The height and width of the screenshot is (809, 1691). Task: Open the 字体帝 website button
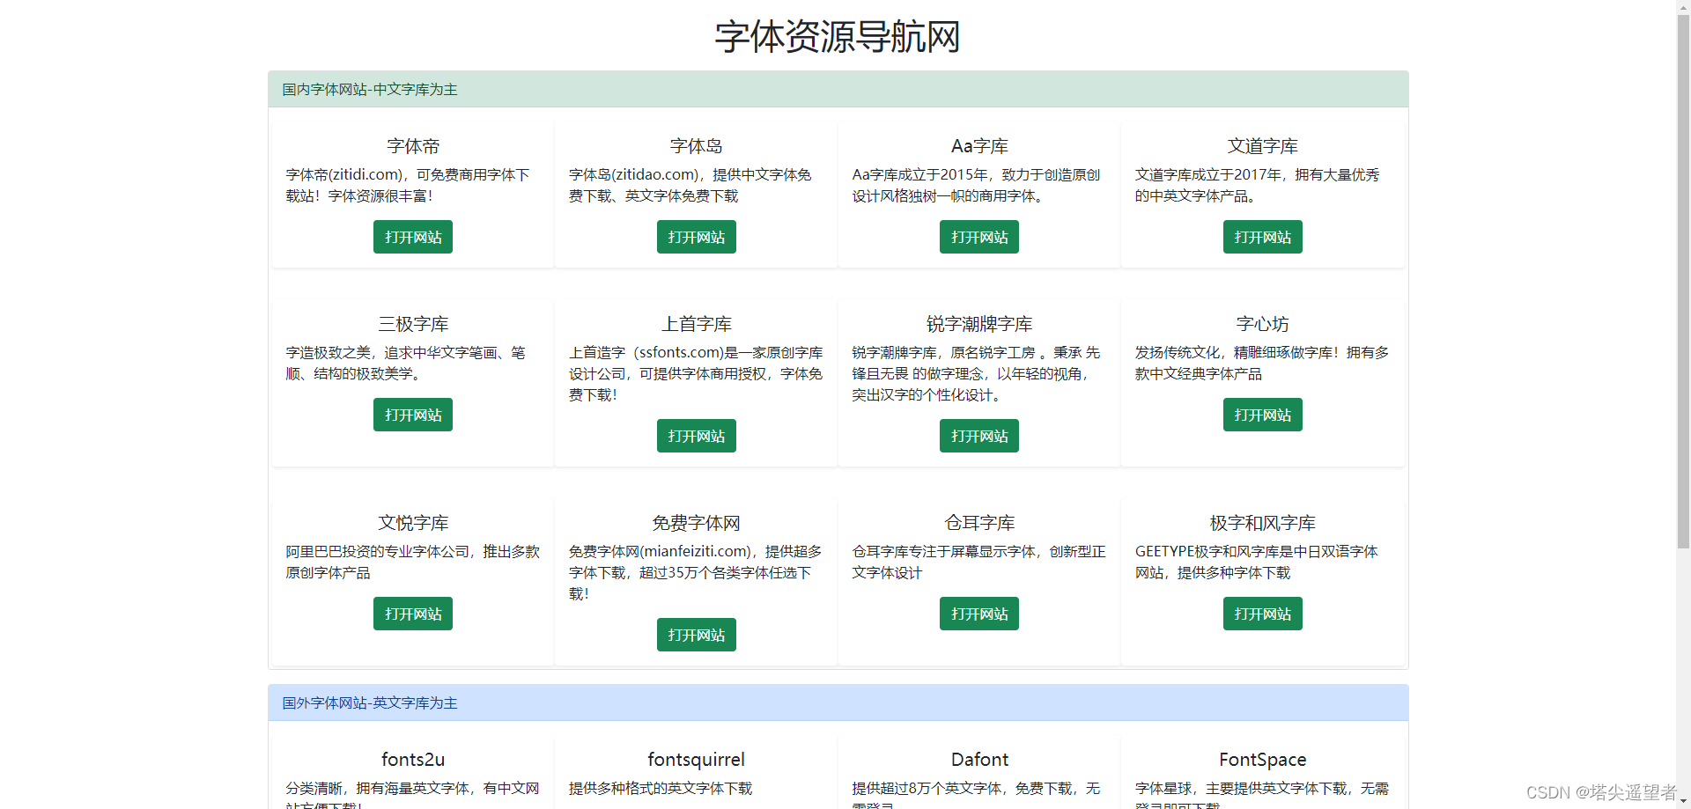pyautogui.click(x=413, y=237)
